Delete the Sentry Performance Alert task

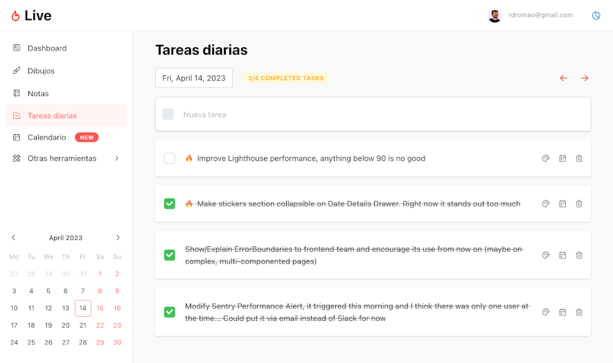coord(579,312)
